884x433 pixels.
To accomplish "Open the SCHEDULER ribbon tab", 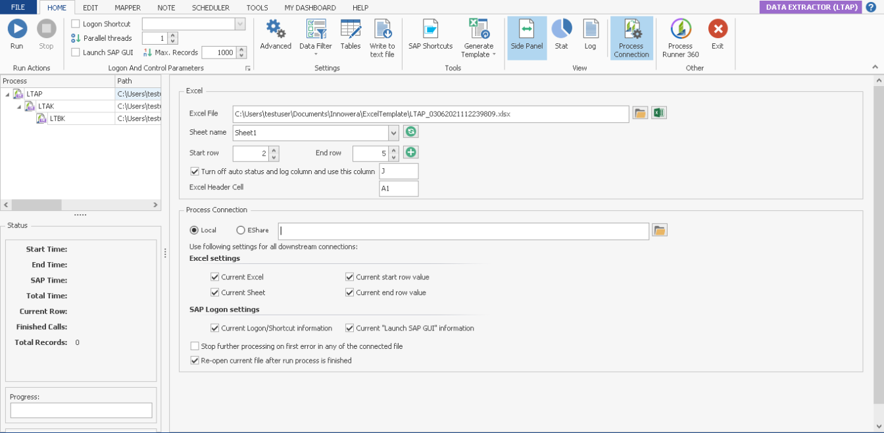I will pos(210,8).
